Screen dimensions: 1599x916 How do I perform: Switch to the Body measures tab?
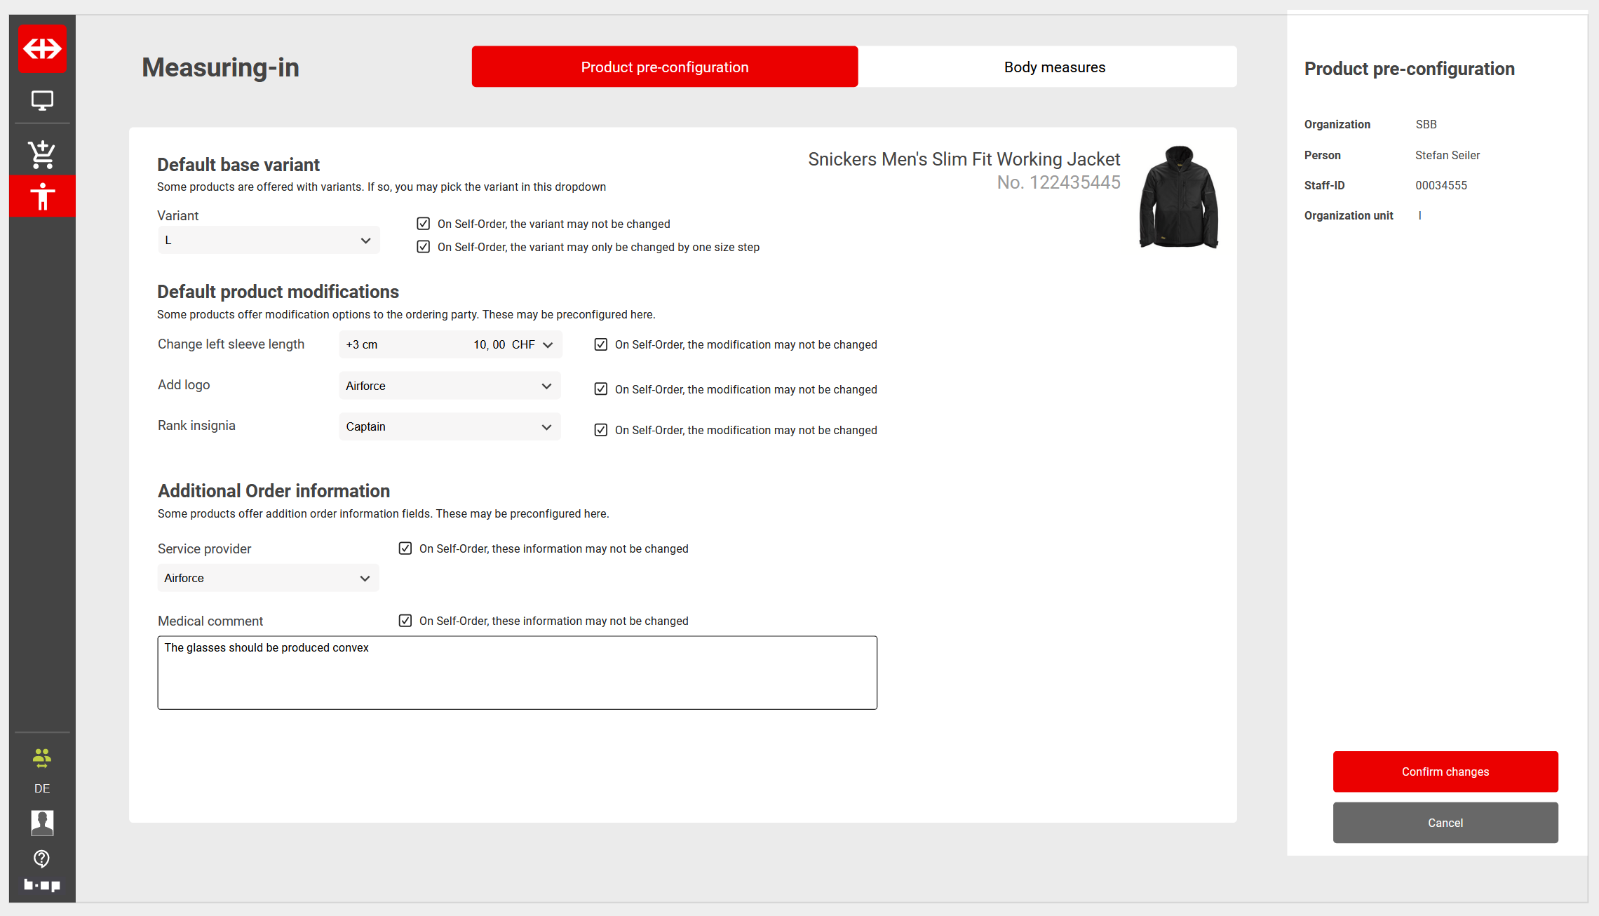(x=1054, y=67)
